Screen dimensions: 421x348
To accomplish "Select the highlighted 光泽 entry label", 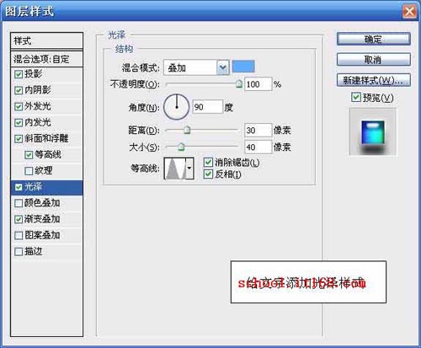I will (x=34, y=187).
